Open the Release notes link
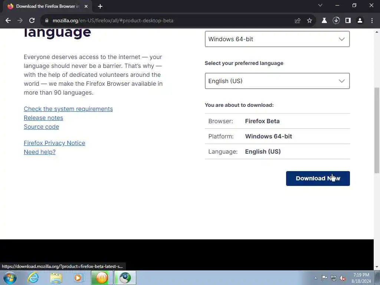 pos(43,118)
